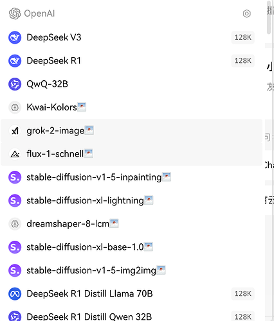Click the flux-1-schnell triangle icon
Image resolution: width=274 pixels, height=321 pixels.
(15, 154)
